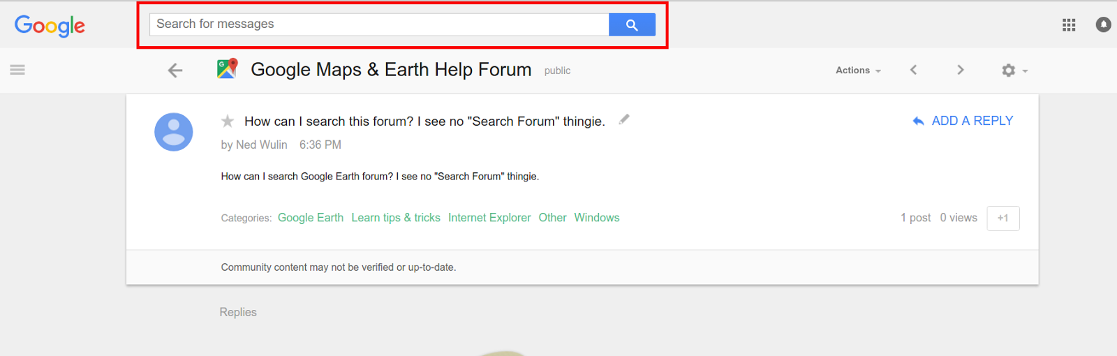This screenshot has height=356, width=1117.
Task: Click the community content disclaimer text
Action: [x=339, y=267]
